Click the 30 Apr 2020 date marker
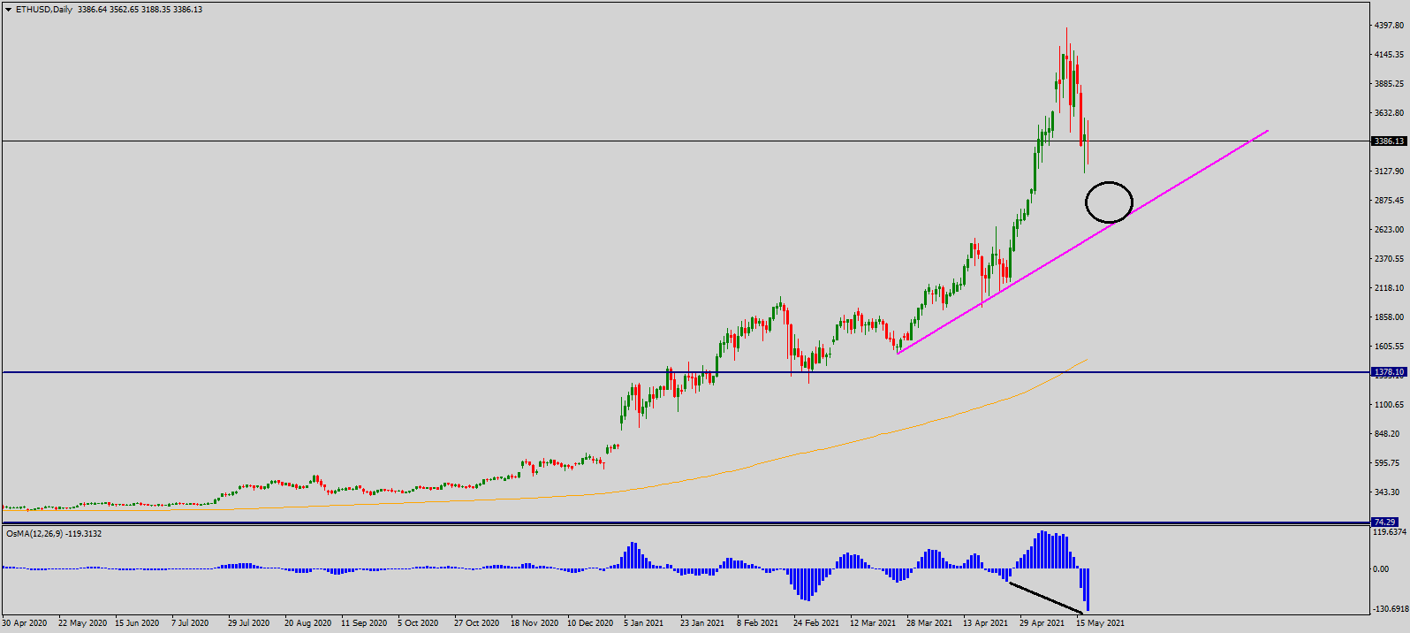1410x633 pixels. [25, 623]
